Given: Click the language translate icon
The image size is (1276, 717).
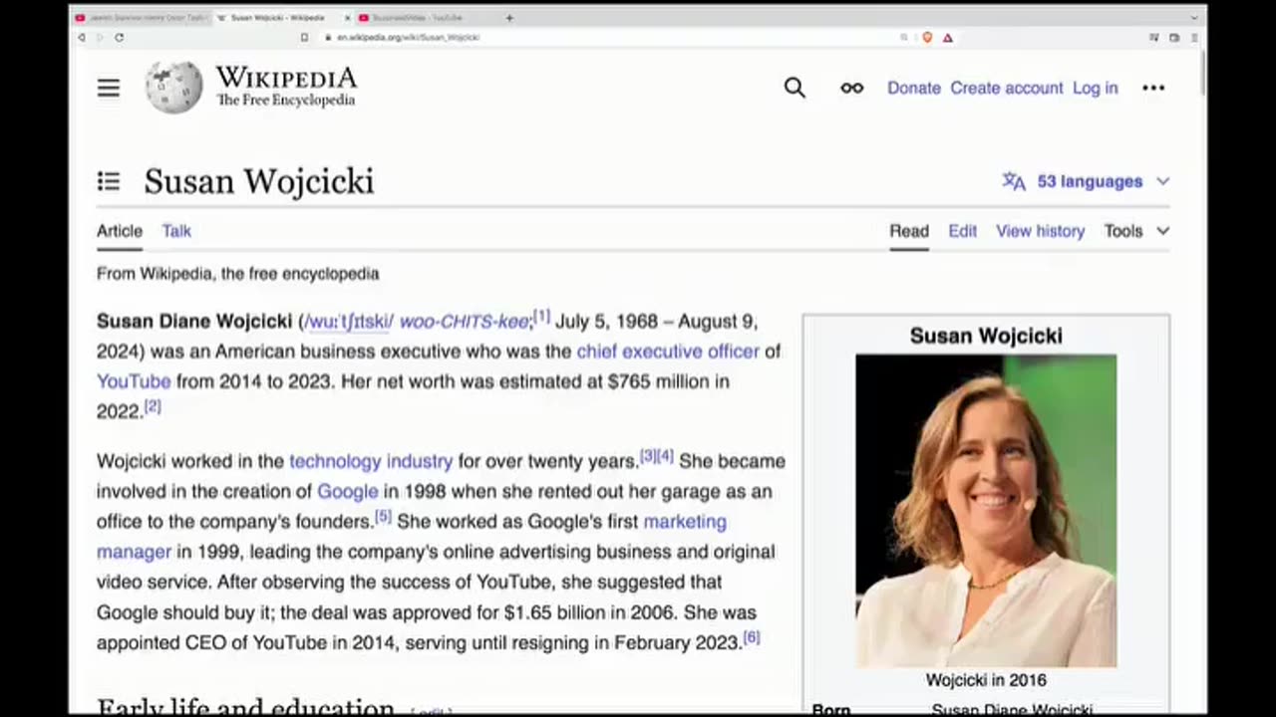Looking at the screenshot, I should coord(1014,181).
